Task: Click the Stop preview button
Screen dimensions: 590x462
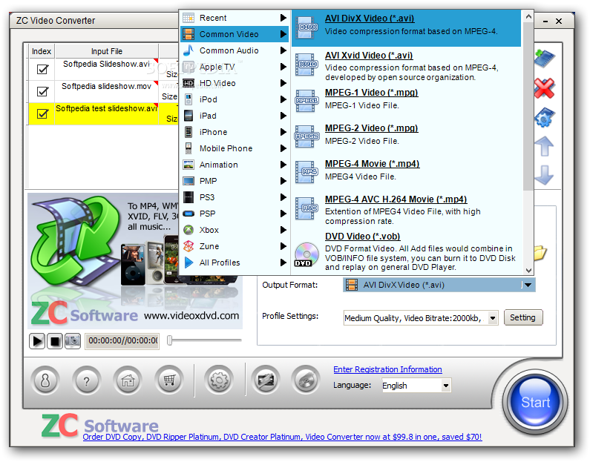Action: [x=55, y=341]
